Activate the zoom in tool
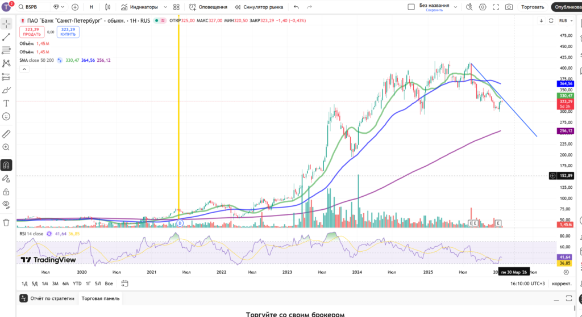Viewport: 582px width, 317px height. click(6, 147)
